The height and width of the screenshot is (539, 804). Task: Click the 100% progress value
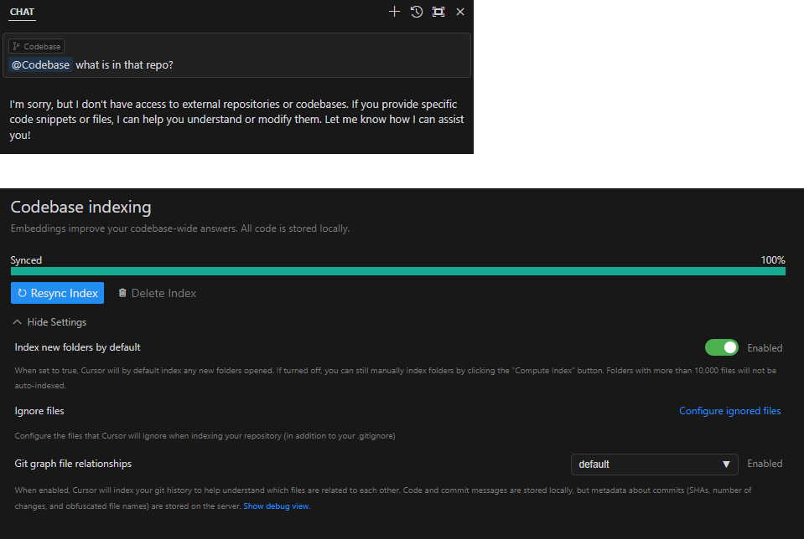pos(773,260)
